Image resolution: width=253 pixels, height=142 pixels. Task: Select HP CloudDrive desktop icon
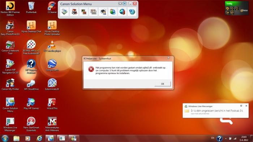(31, 84)
